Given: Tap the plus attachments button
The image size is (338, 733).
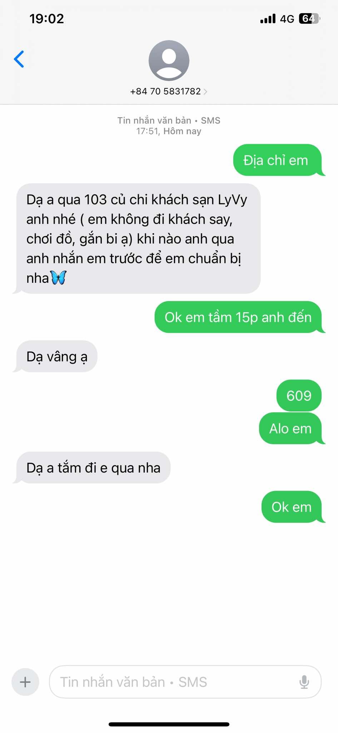Looking at the screenshot, I should [x=25, y=682].
